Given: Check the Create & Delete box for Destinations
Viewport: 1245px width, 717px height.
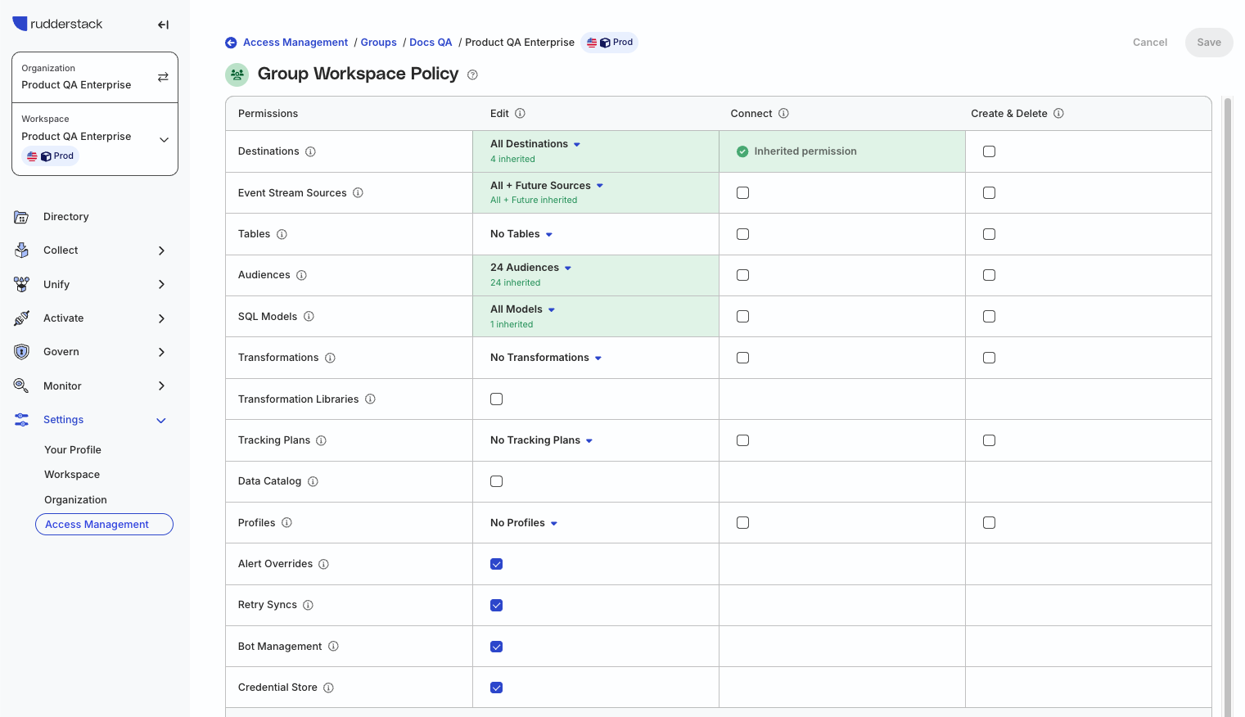Looking at the screenshot, I should point(989,151).
